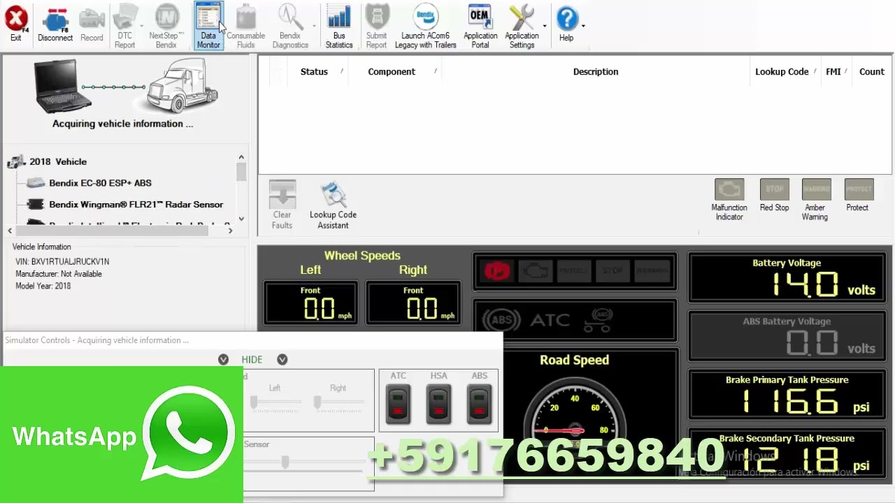This screenshot has width=895, height=503.
Task: Click the vehicle tree scroll-up arrow
Action: (x=241, y=158)
